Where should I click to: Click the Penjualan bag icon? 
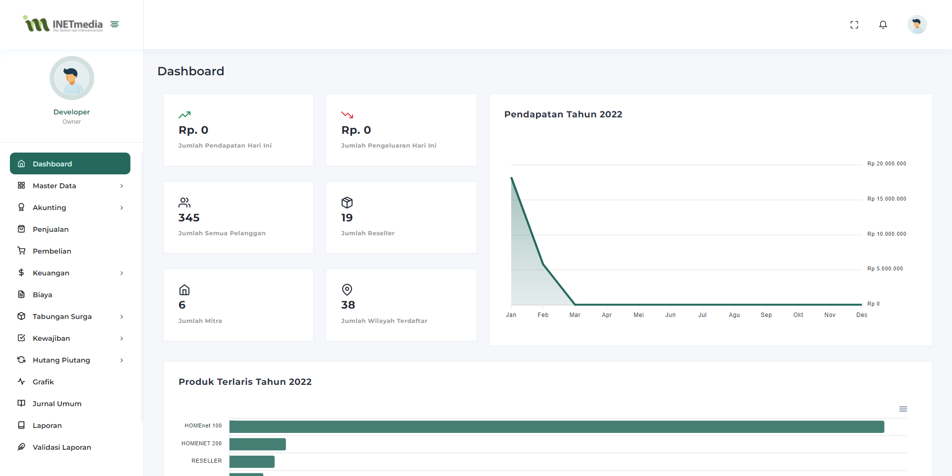point(21,229)
